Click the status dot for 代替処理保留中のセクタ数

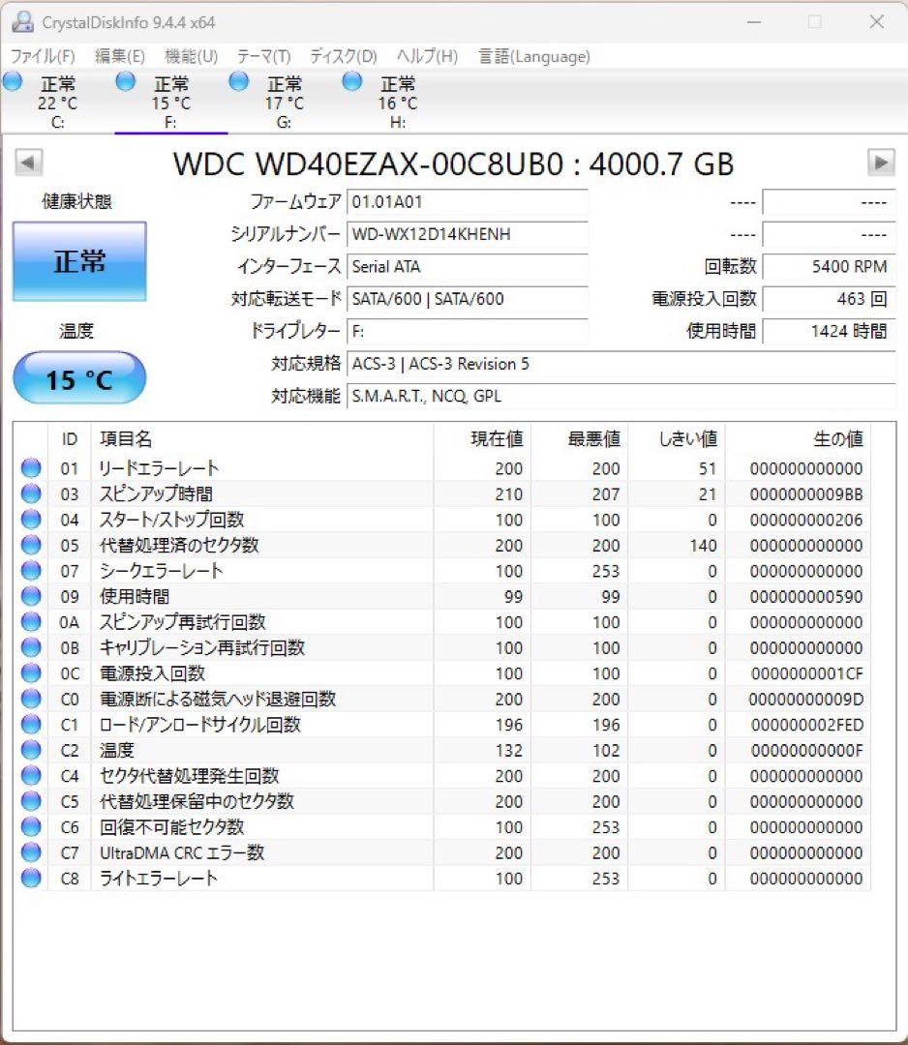pos(30,801)
